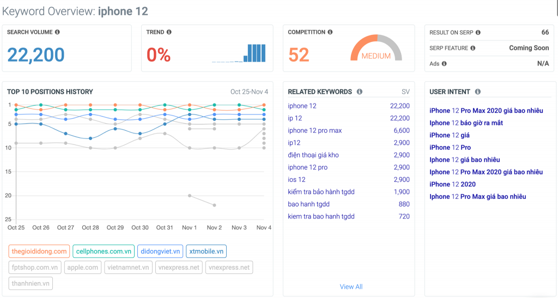Screen dimensions: 558x298
Task: Open 'iPhone 12 báo giờ ra mắt' intent link
Action: 466,123
